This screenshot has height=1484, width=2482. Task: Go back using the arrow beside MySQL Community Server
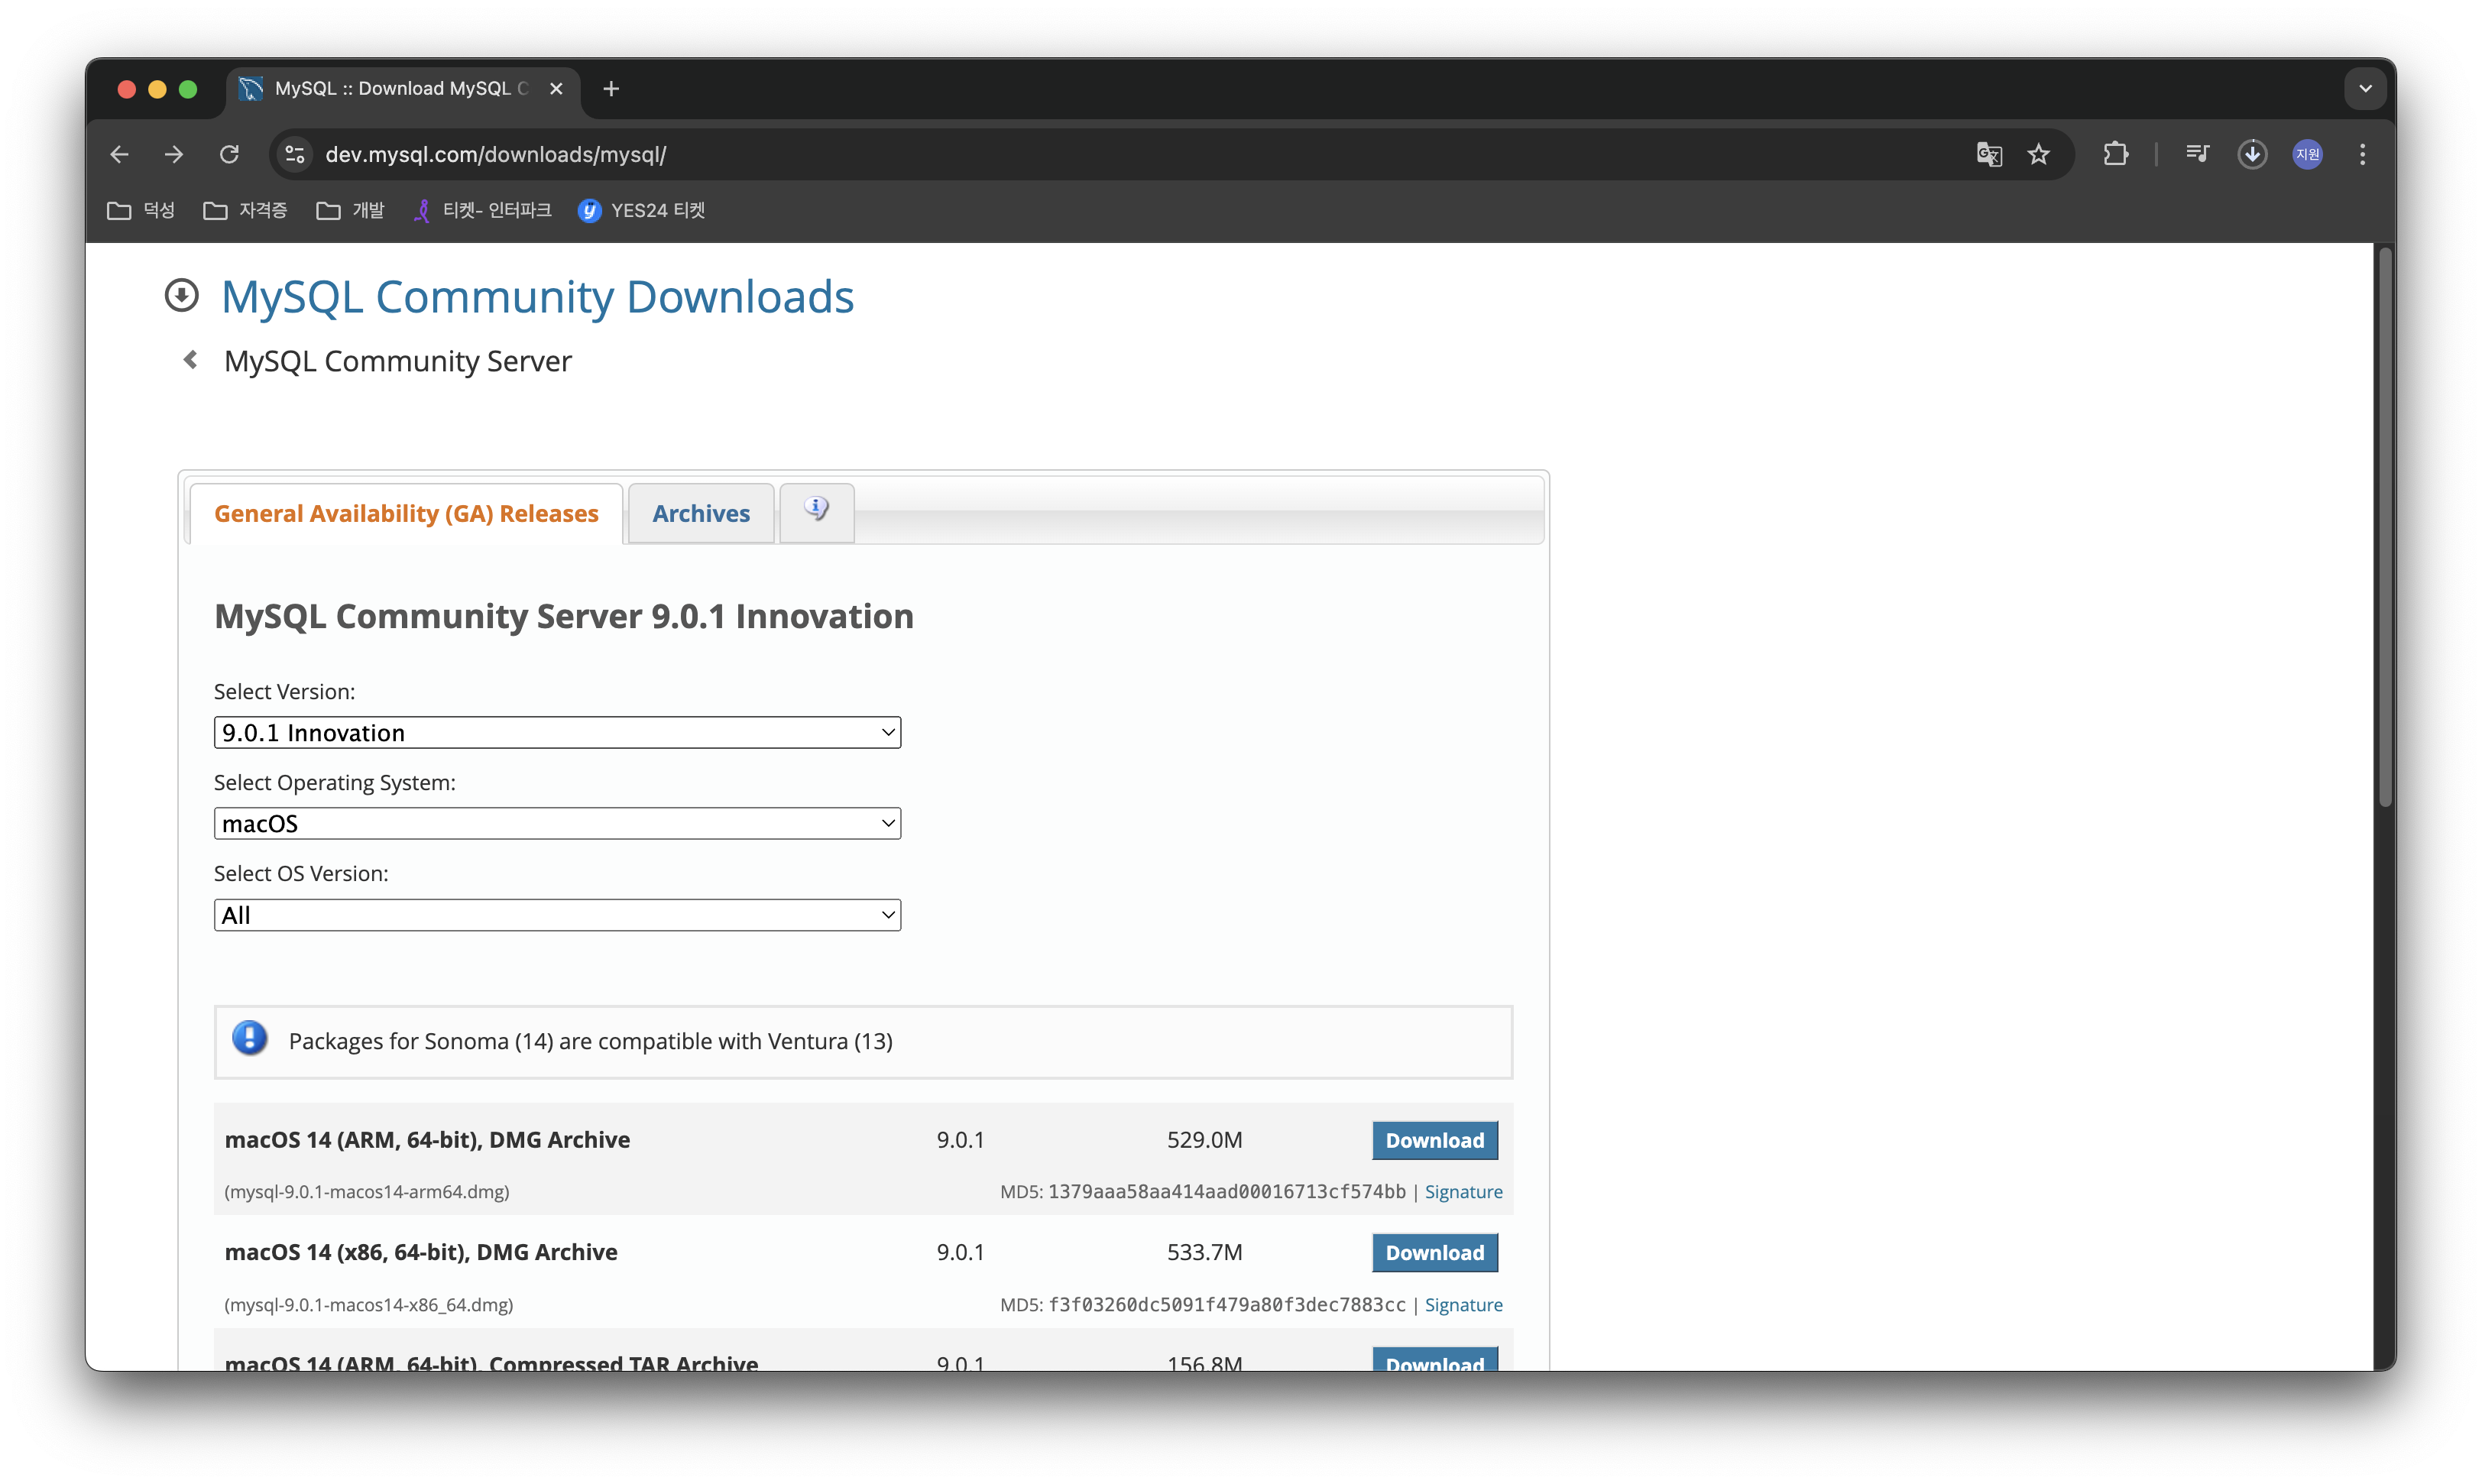point(190,360)
